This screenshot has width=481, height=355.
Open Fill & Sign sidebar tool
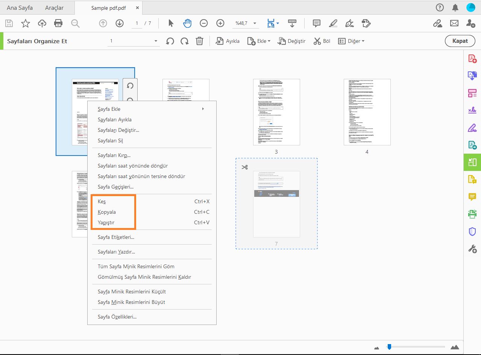(472, 128)
